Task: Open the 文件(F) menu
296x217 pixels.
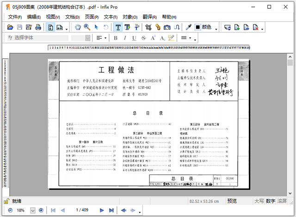Action: (15, 17)
